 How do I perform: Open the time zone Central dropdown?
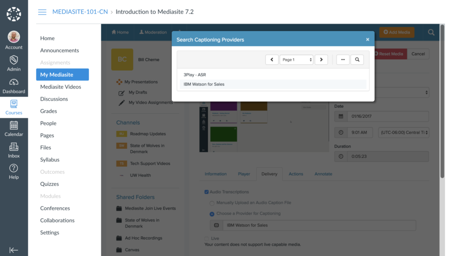404,132
